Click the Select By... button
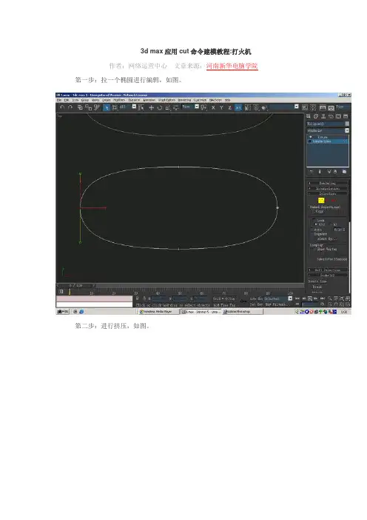The height and width of the screenshot is (520, 367). 326,239
